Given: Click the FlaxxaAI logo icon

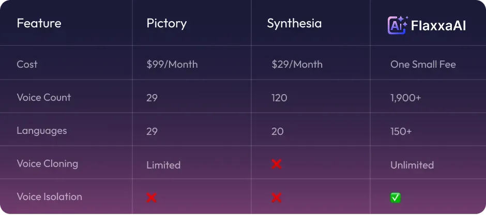Looking at the screenshot, I should 398,25.
